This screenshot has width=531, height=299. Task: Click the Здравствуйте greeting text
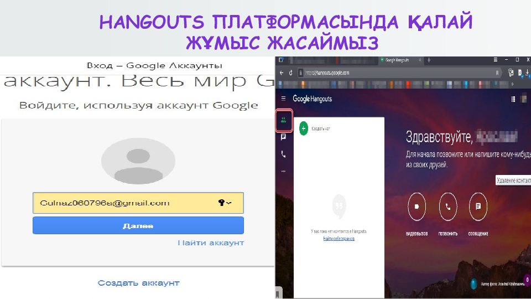click(x=439, y=137)
